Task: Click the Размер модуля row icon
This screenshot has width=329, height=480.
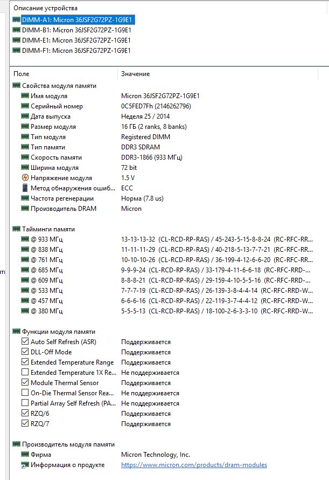Action: [25, 126]
